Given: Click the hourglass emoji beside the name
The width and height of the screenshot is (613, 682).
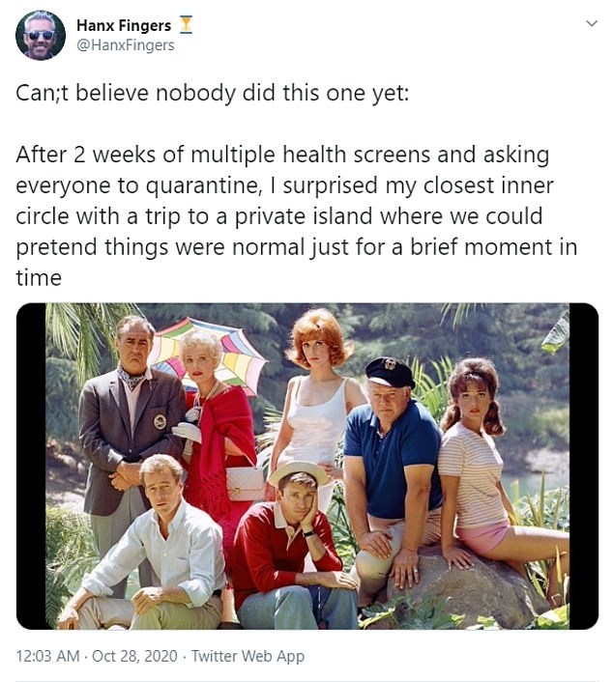Looking at the screenshot, I should tap(186, 25).
